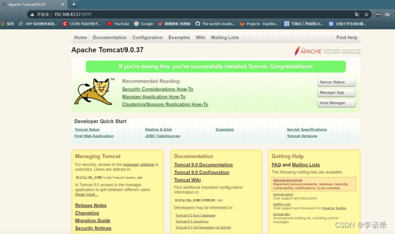Close the Apache Tomcat/9.0.37 tab
Viewport: 395px width, 234px height.
pos(63,4)
